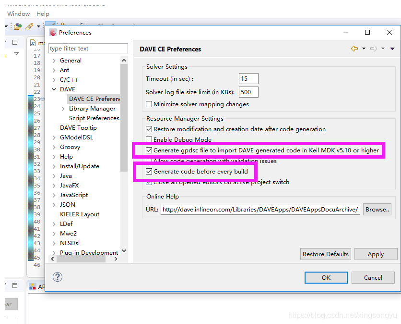Click Restore Defaults button
Screen dimensions: 401x324
pos(326,254)
